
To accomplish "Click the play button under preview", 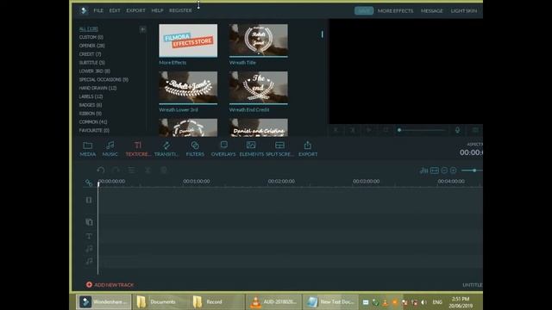I will [369, 130].
